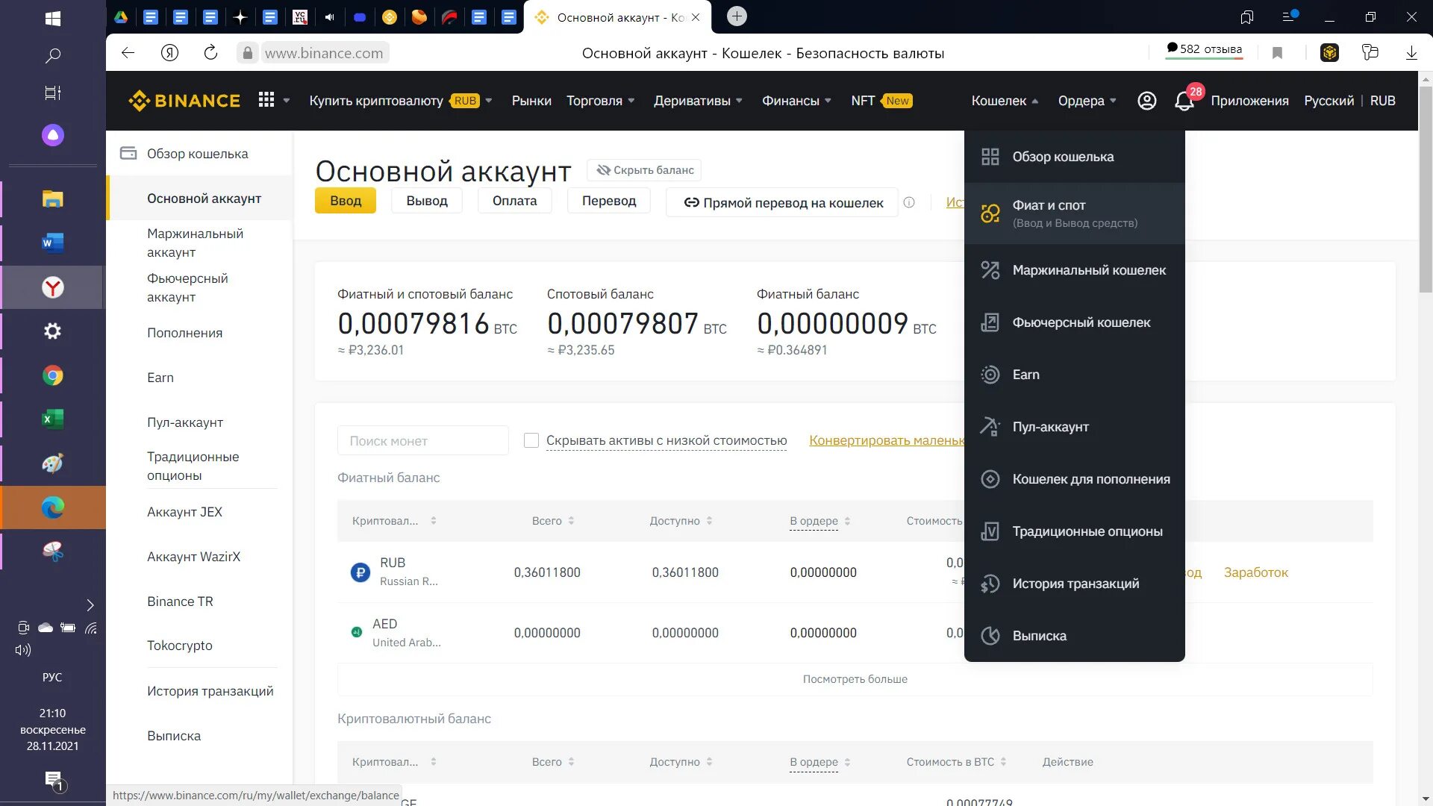Viewport: 1433px width, 806px height.
Task: Open the Markets (Рынки) menu item
Action: coord(531,101)
